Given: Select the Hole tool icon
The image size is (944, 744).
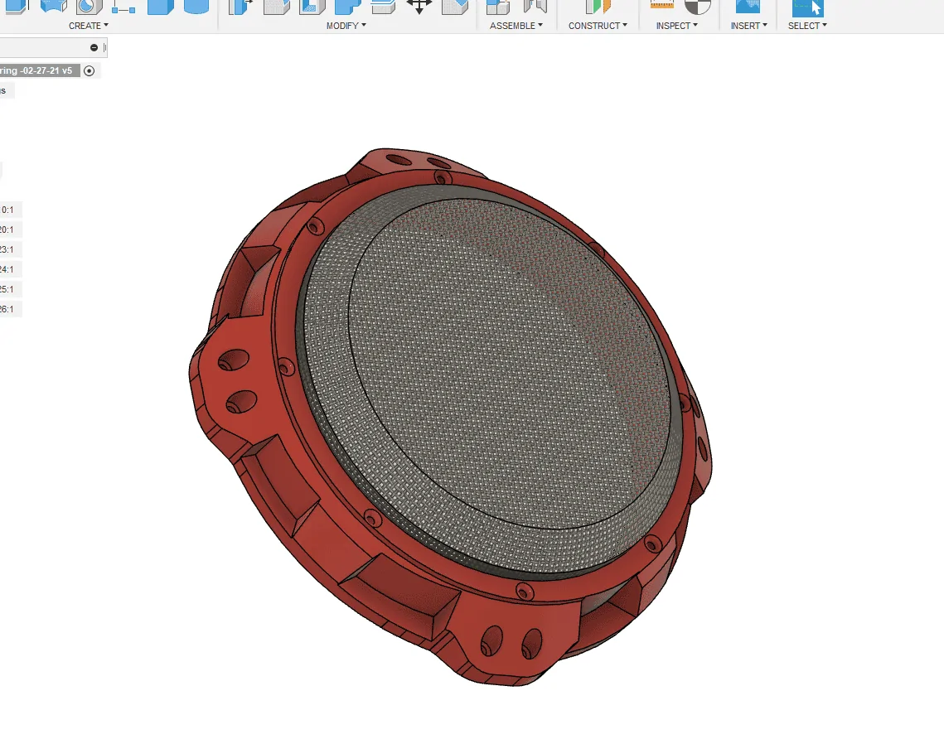Looking at the screenshot, I should pos(89,6).
